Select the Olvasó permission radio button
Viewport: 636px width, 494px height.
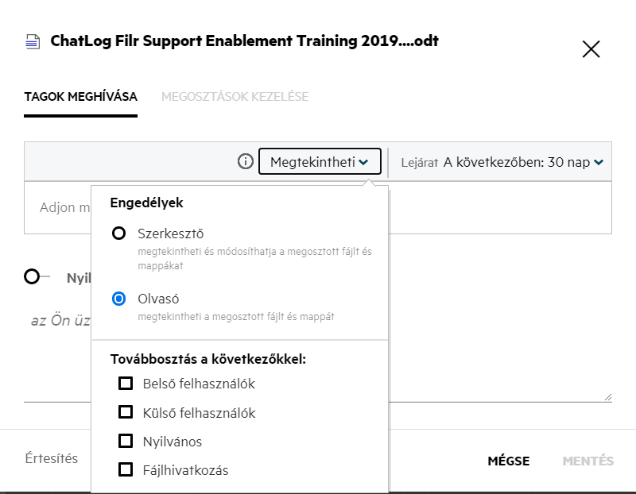119,299
